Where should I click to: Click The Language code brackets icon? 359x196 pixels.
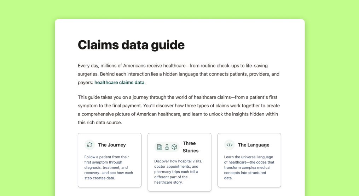pyautogui.click(x=230, y=145)
